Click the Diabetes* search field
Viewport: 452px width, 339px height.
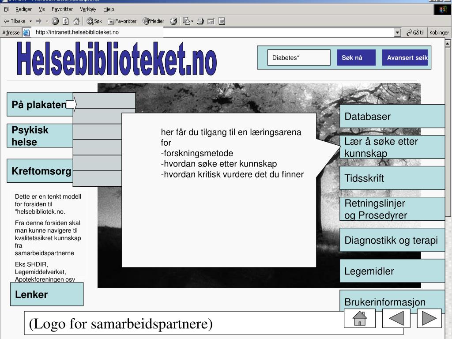[x=299, y=58]
